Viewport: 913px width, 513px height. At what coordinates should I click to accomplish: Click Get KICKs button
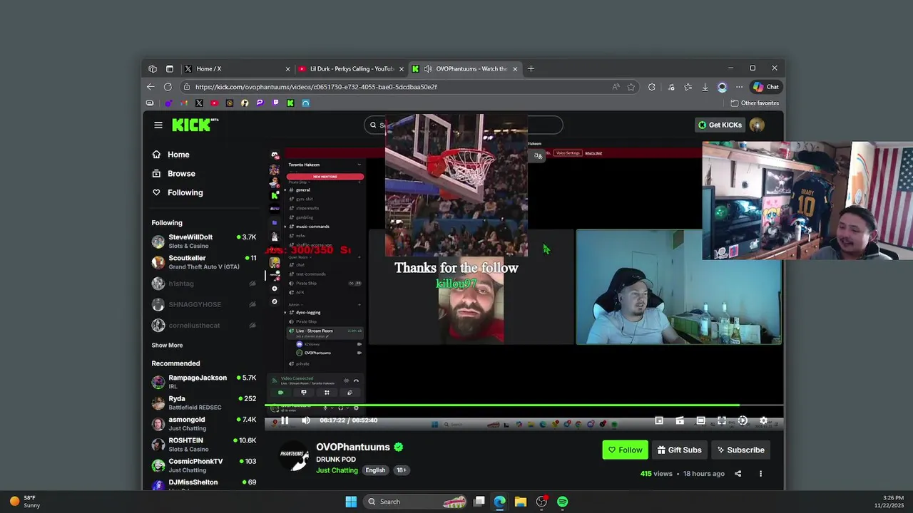pyautogui.click(x=720, y=125)
